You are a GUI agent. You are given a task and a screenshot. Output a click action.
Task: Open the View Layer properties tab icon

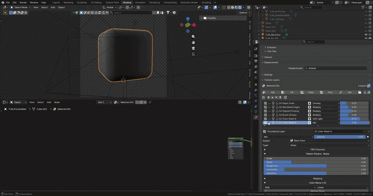(256, 67)
